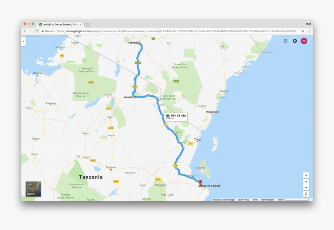
Task: Click the Tsavo West National Park label
Action: pyautogui.click(x=168, y=97)
